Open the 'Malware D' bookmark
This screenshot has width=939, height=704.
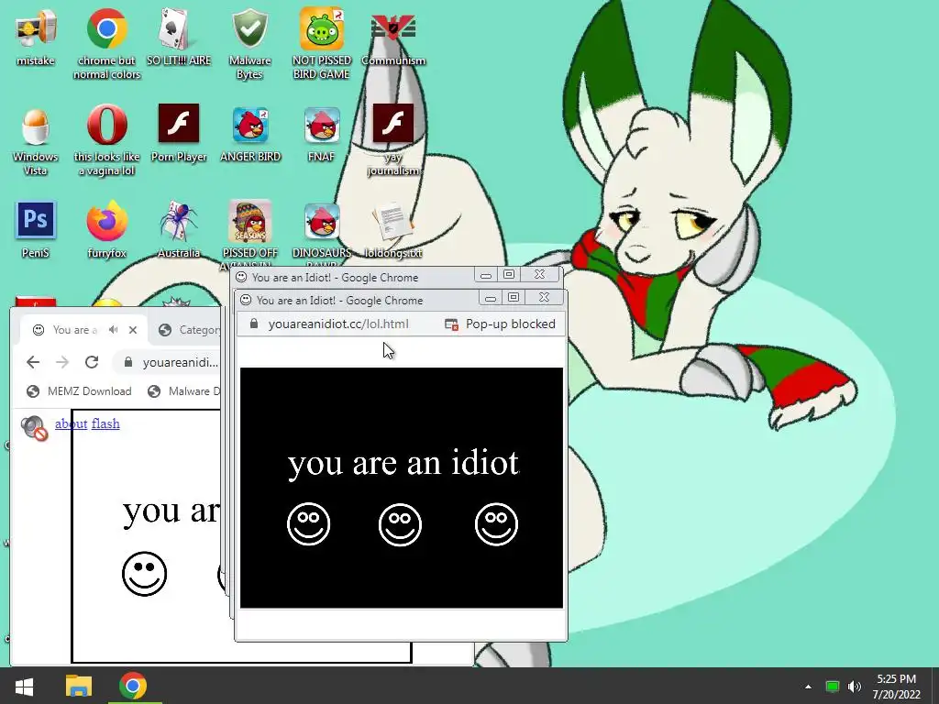point(184,390)
